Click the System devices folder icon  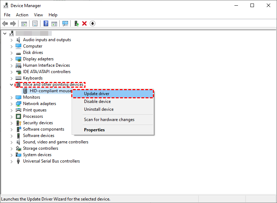(18, 155)
